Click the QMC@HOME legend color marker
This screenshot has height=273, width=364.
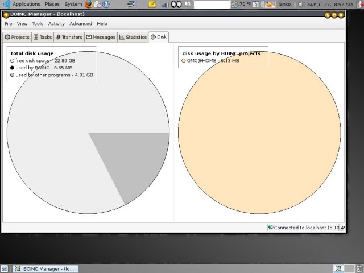(184, 61)
